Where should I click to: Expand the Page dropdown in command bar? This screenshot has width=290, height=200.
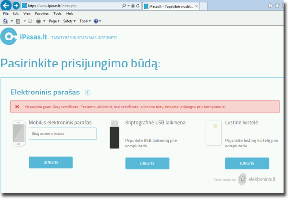(x=54, y=21)
